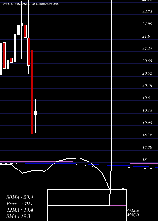Click the 19.8 price axis label

(x=146, y=98)
